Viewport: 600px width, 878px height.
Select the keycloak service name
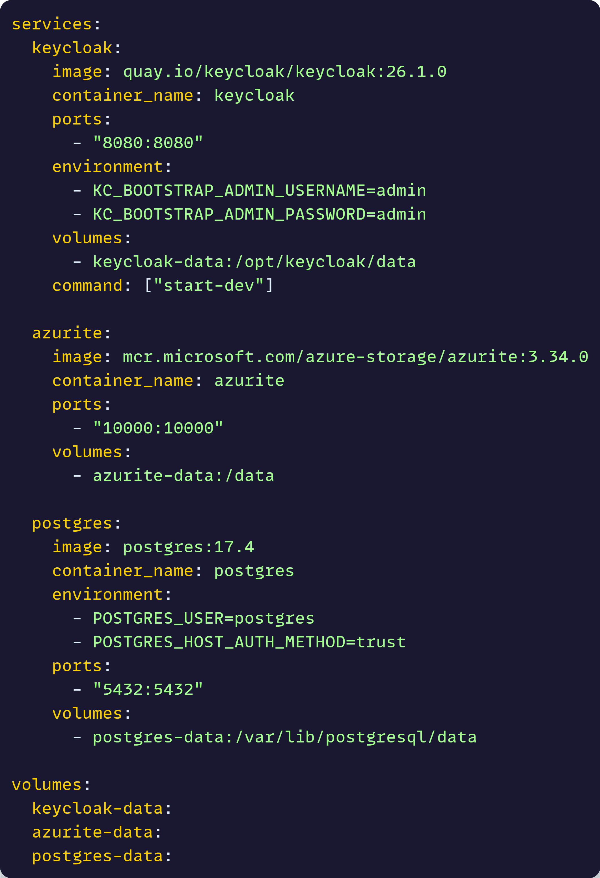pos(72,48)
